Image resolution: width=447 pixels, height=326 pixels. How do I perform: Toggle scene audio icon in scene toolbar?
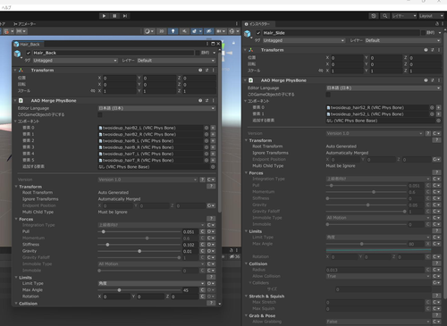tap(184, 31)
